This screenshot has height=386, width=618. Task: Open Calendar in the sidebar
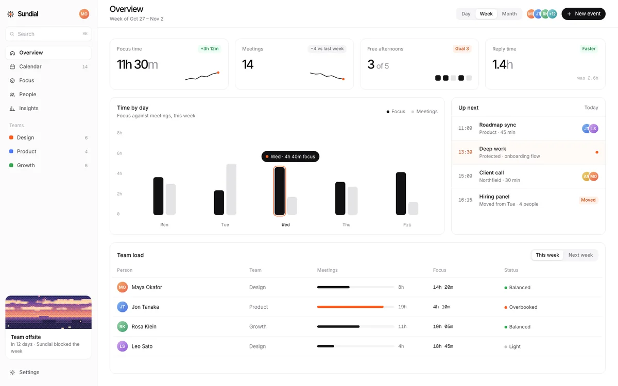coord(48,67)
